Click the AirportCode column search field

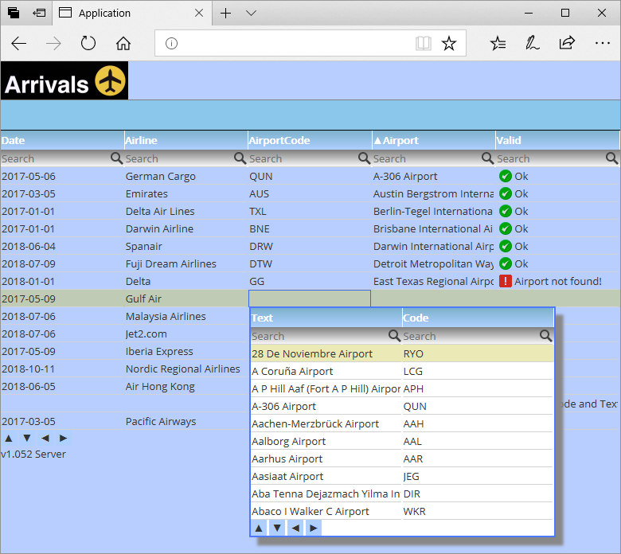[303, 158]
